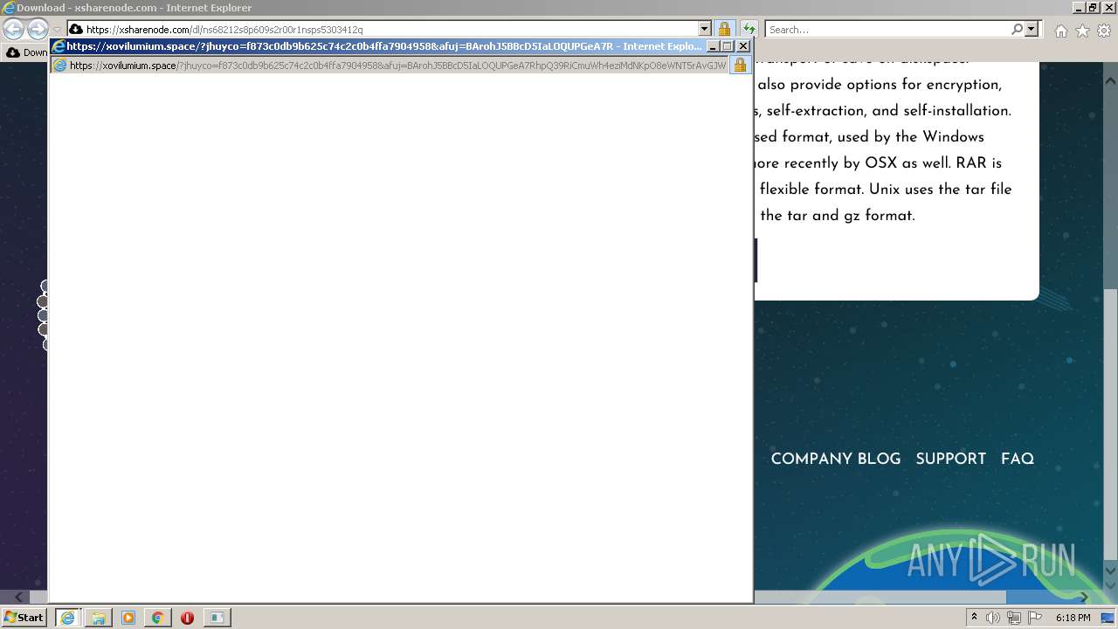This screenshot has height=629, width=1118.
Task: Open Windows Explorer folder in taskbar
Action: click(x=99, y=618)
